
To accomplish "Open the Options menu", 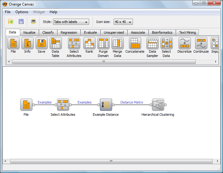I will pyautogui.click(x=22, y=12).
